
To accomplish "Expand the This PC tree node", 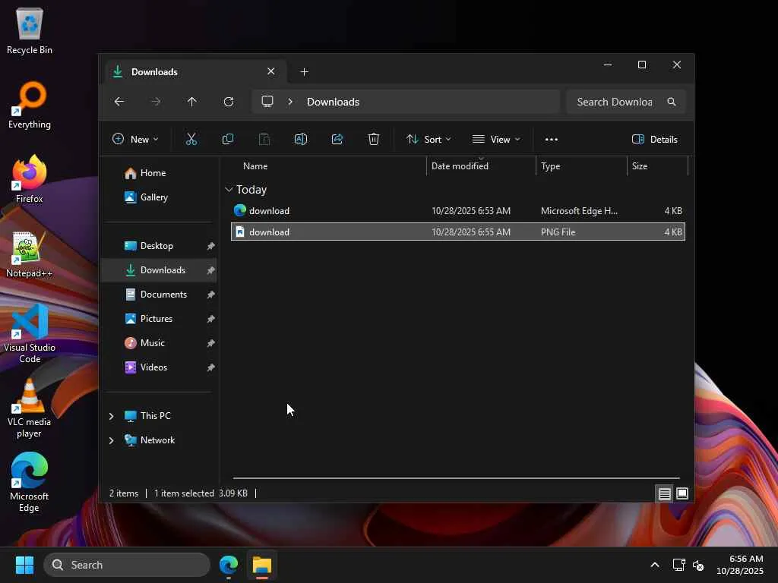I will pos(112,416).
